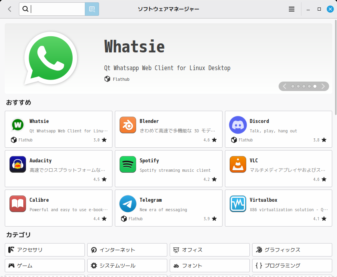Click 'Qt Whatsapp Web Client for Linux Desktop' subtitle

[x=167, y=68]
